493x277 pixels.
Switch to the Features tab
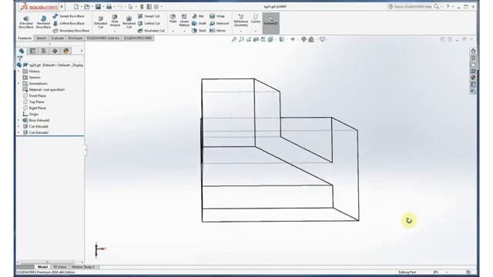[x=25, y=38]
